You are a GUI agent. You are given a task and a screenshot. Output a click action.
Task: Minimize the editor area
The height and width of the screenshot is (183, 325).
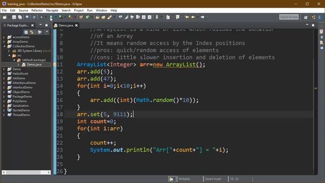(x=307, y=25)
